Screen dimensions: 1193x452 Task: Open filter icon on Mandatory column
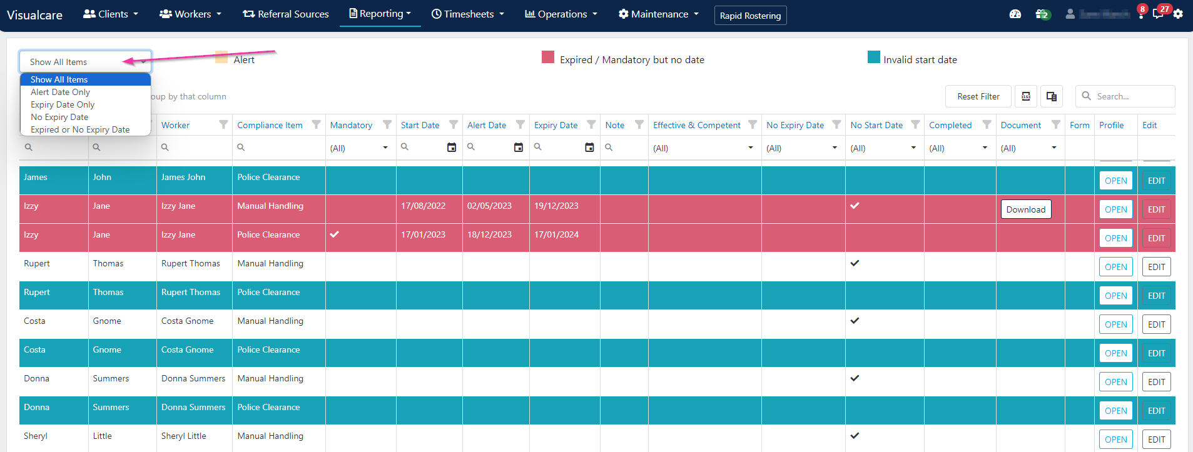[387, 125]
